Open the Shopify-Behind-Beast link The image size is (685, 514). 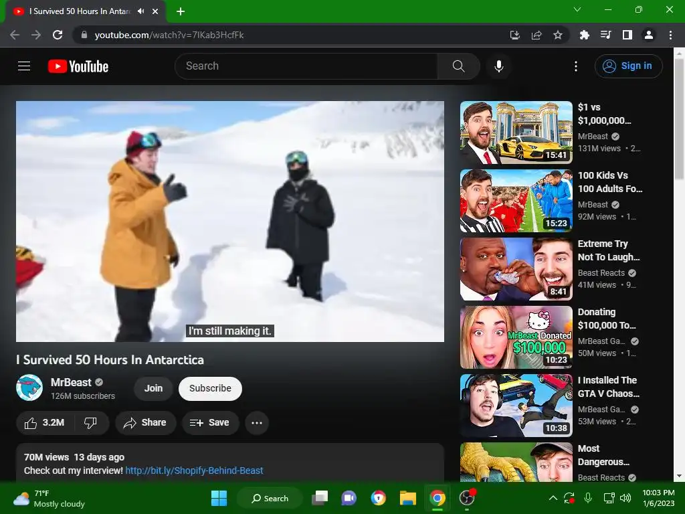point(194,470)
